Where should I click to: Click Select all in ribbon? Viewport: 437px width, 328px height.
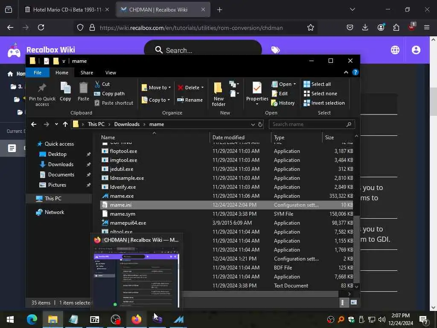click(x=317, y=84)
